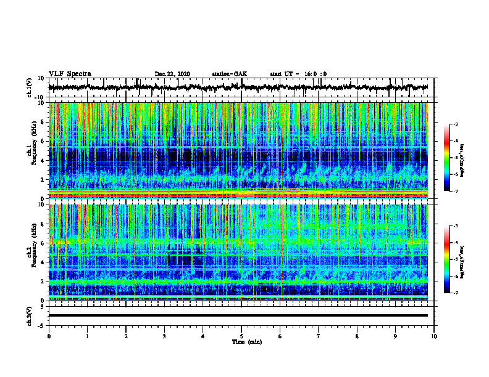
Task: Click the 'station=GAK' label
Action: tap(230, 74)
